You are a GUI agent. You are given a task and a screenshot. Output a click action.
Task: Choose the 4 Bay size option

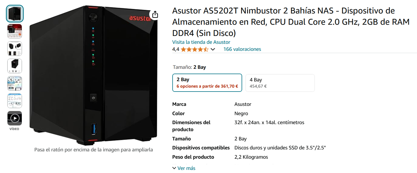pyautogui.click(x=280, y=83)
